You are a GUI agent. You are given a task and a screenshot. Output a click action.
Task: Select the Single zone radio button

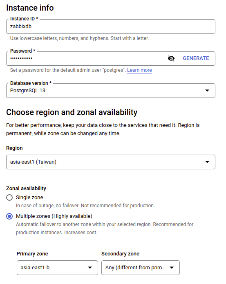point(9,197)
